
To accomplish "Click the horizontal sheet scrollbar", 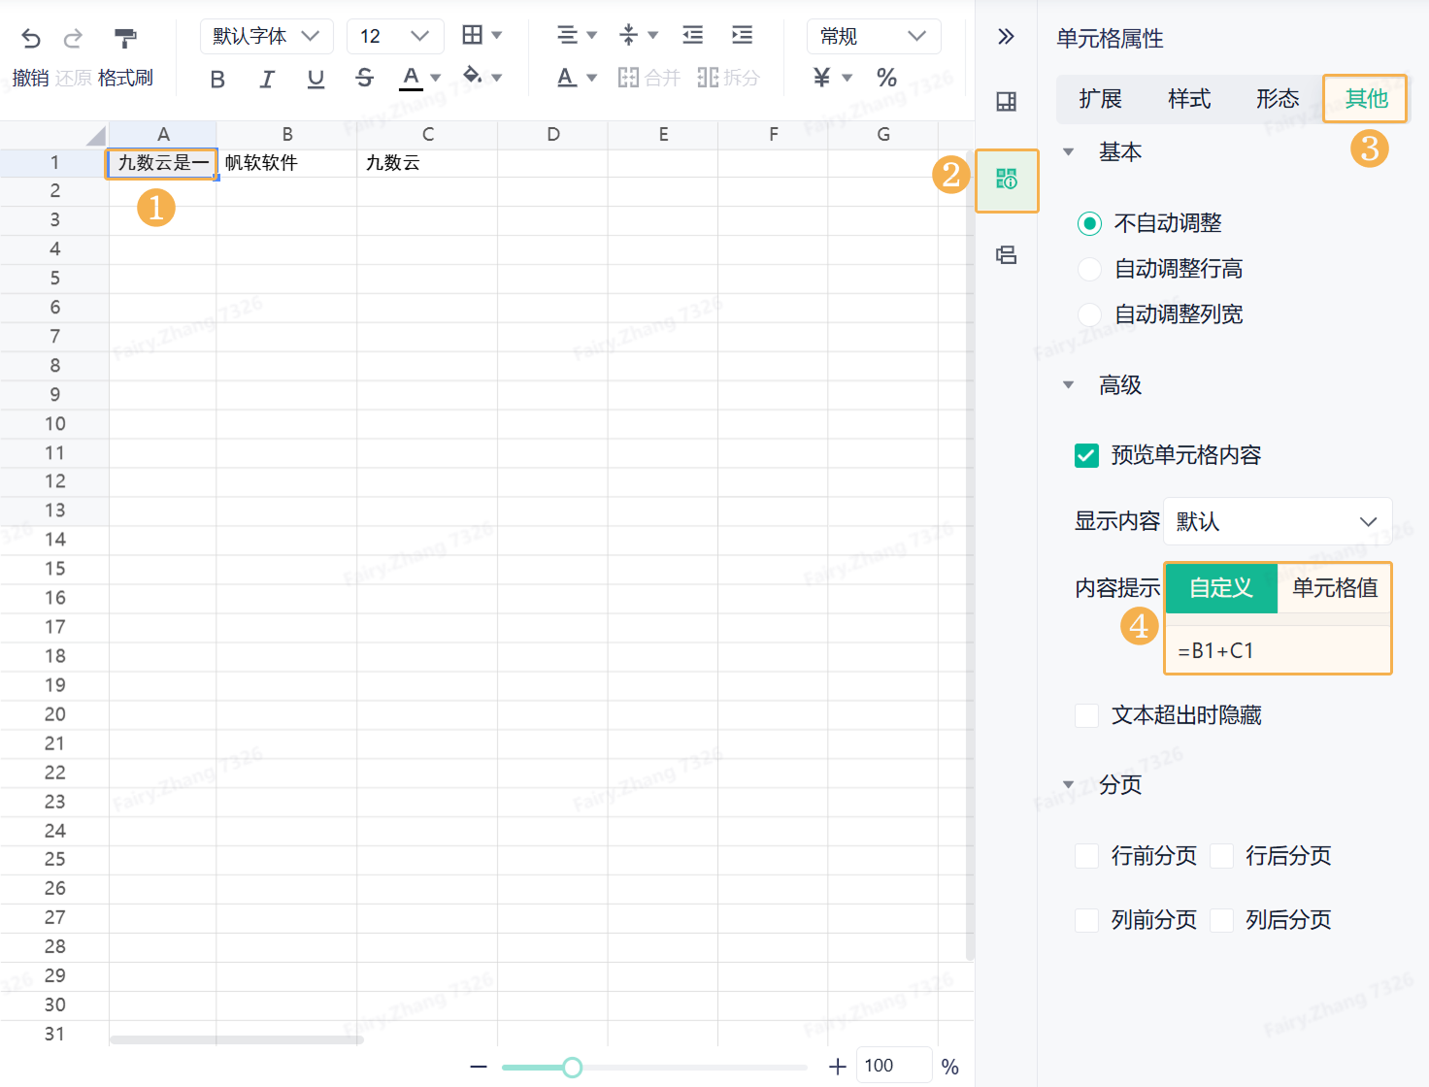I will (x=237, y=1039).
